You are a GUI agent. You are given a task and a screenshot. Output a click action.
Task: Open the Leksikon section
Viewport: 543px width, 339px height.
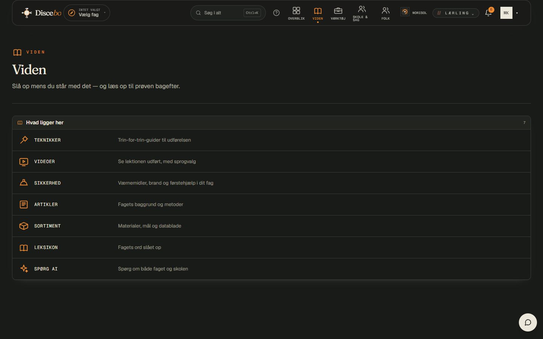point(271,247)
